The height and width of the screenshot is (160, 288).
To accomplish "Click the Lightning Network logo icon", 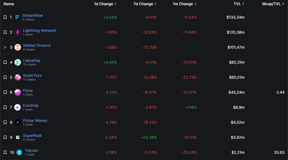I will [17, 32].
